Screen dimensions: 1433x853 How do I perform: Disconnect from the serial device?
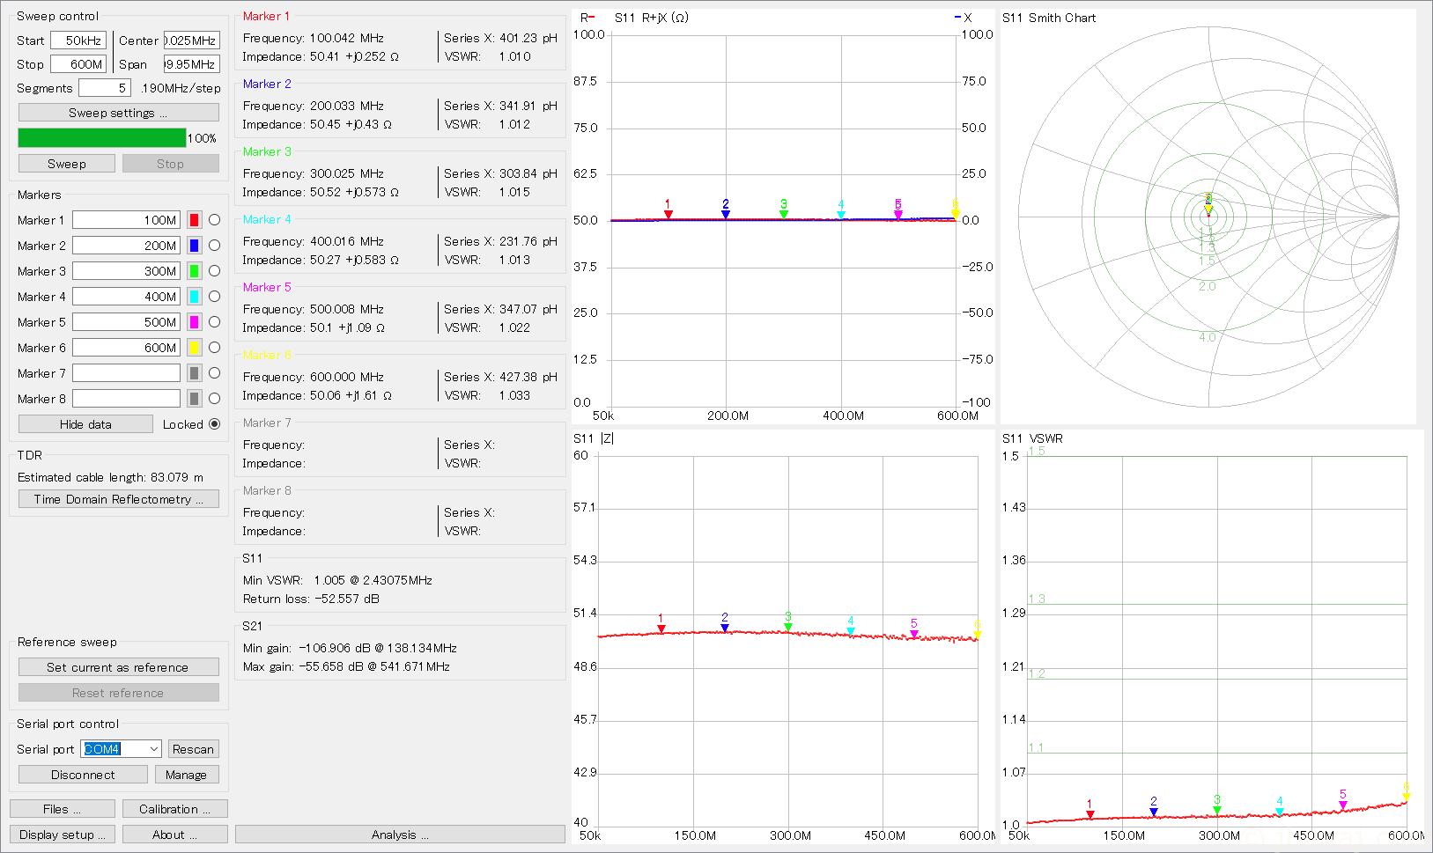tap(83, 775)
